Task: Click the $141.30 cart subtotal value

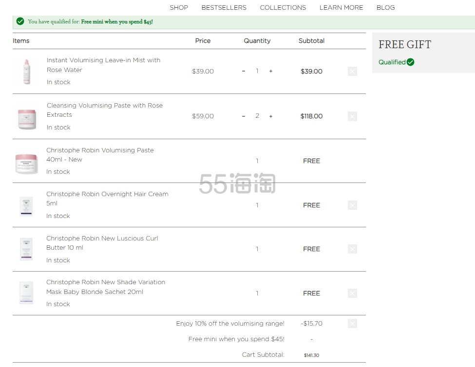Action: coord(311,355)
